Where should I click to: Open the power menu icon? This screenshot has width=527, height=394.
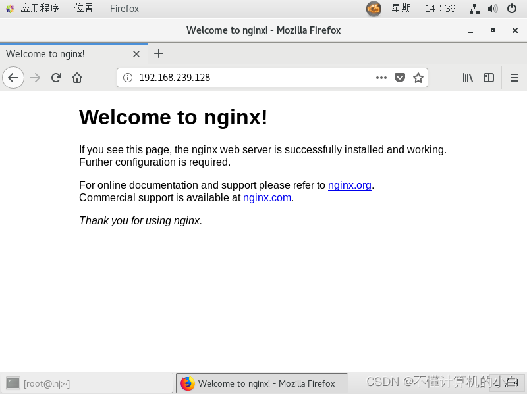(512, 9)
